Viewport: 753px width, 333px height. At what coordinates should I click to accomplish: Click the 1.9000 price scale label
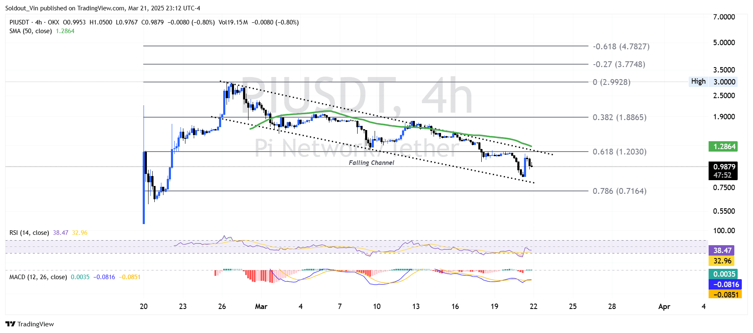(724, 117)
